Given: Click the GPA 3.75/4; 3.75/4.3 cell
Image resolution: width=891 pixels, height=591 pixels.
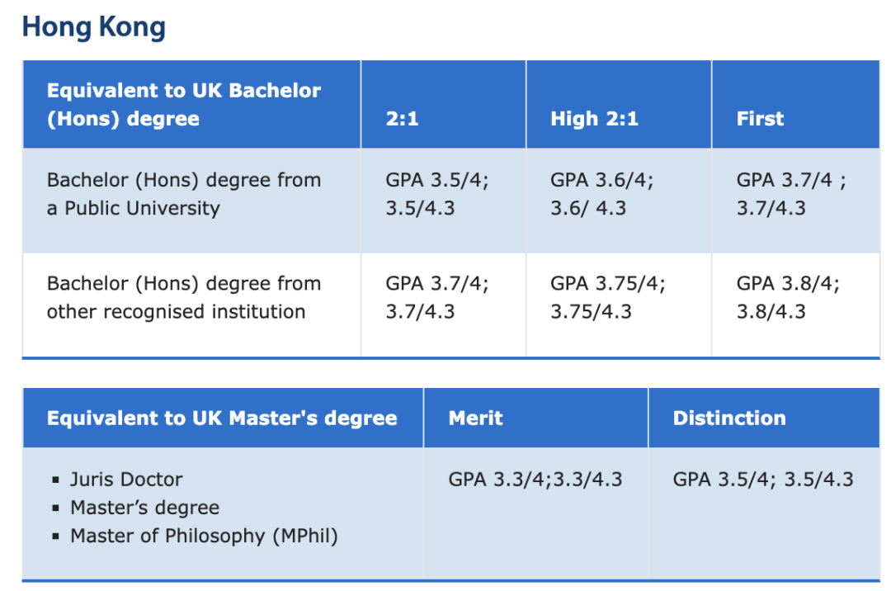Looking at the screenshot, I should click(619, 305).
